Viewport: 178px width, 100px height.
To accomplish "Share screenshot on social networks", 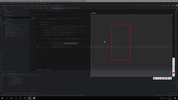I will click(x=157, y=78).
